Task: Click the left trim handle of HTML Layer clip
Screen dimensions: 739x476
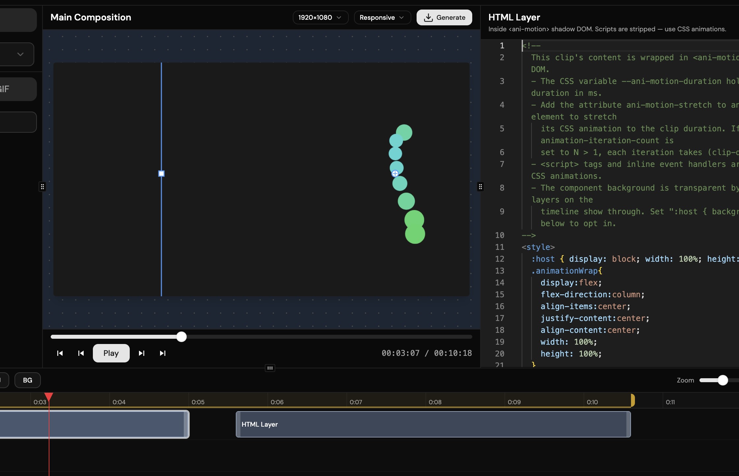Action: point(238,424)
